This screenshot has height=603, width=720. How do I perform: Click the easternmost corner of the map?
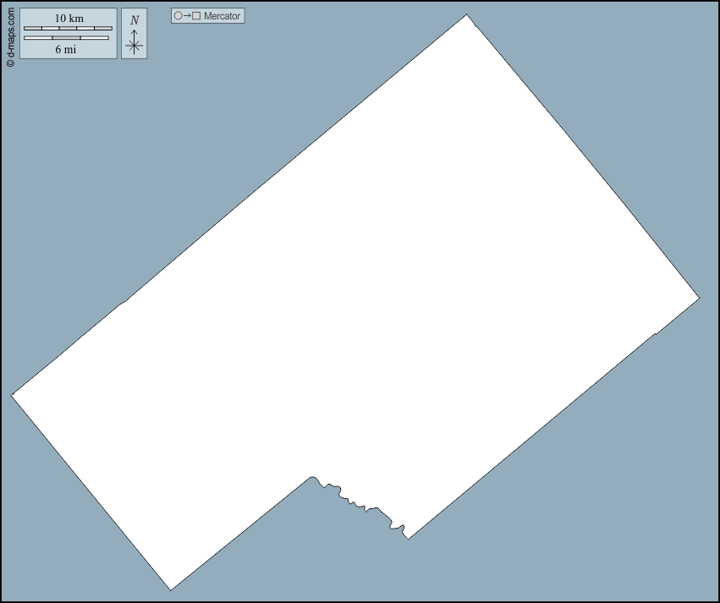click(x=699, y=298)
